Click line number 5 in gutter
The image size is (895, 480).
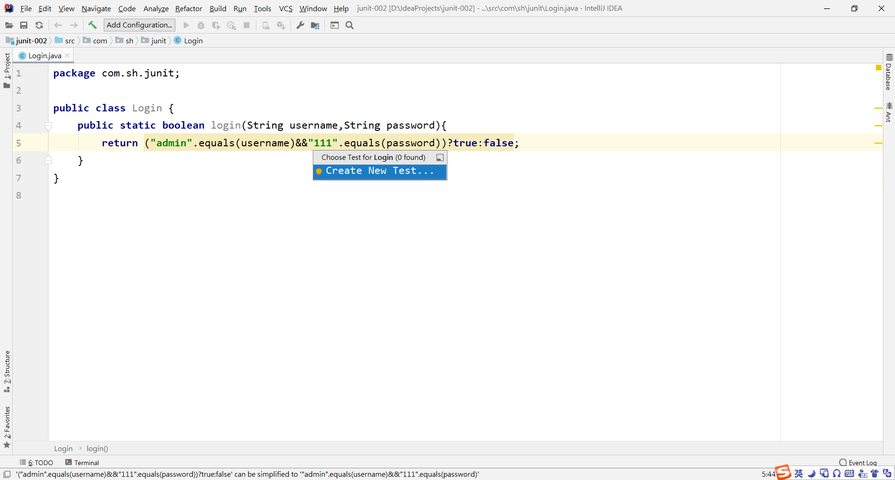tap(19, 143)
